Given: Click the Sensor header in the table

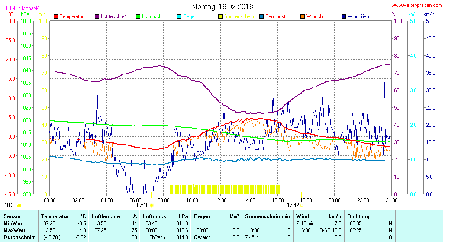Looking at the screenshot, I should [x=12, y=216].
